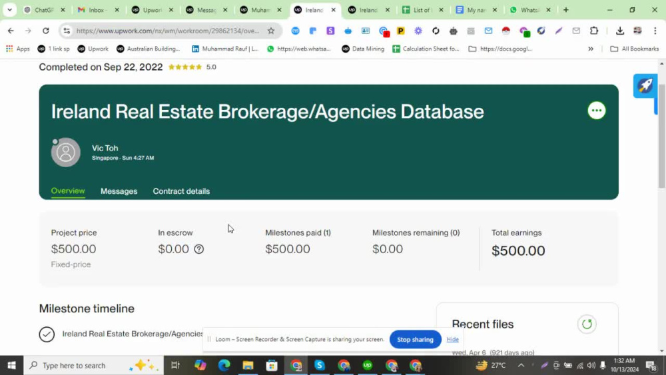Click the 5.0 star rating
This screenshot has height=375, width=666.
(x=192, y=67)
